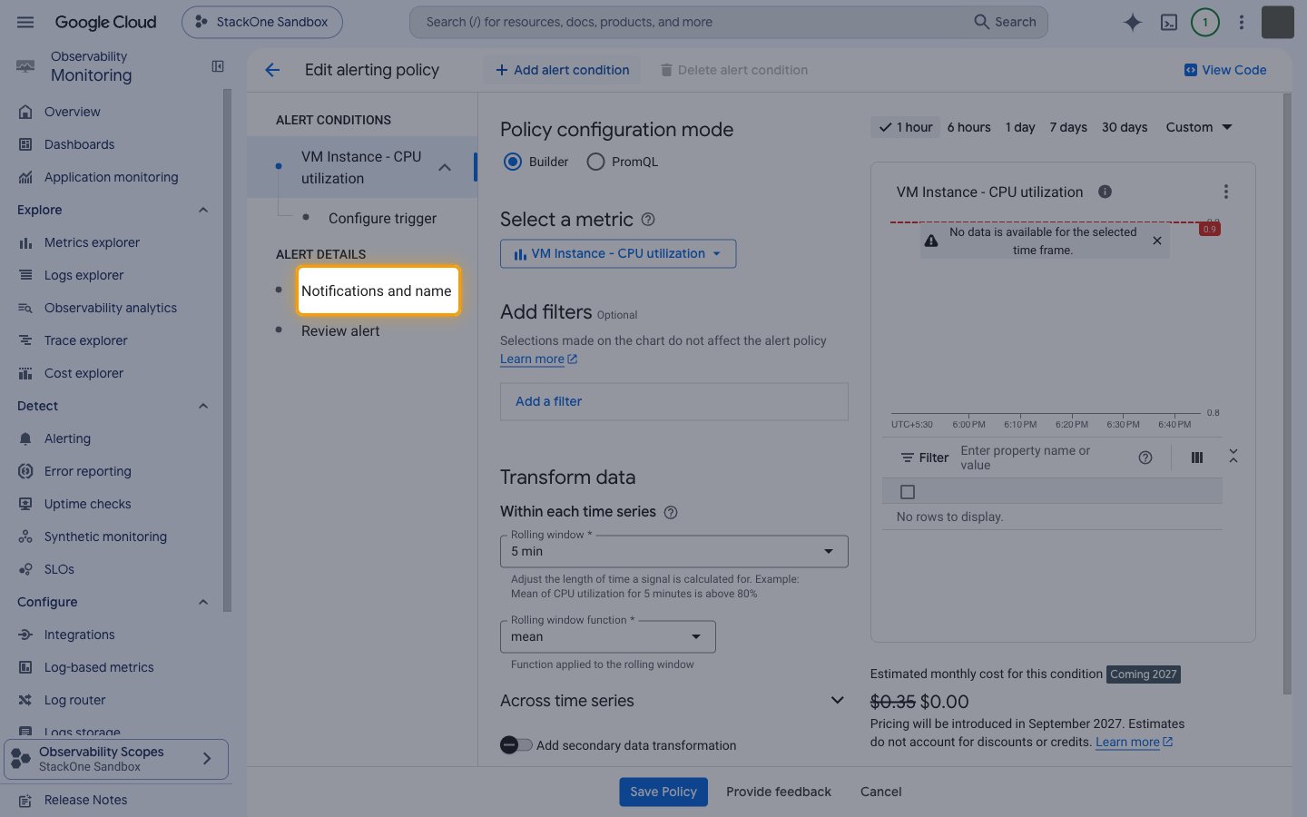This screenshot has width=1307, height=817.
Task: Click Cancel at the bottom
Action: tap(880, 792)
